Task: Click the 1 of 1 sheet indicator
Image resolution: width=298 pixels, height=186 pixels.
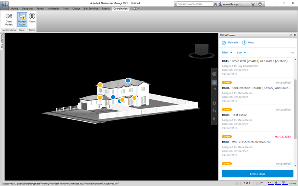Action: pyautogui.click(x=247, y=183)
